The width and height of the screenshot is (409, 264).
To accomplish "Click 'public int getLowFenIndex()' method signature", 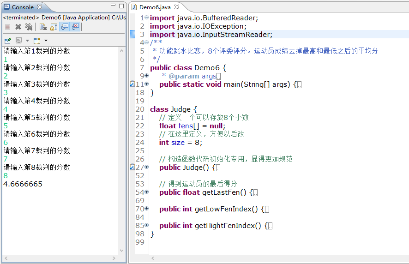I will click(x=209, y=209).
